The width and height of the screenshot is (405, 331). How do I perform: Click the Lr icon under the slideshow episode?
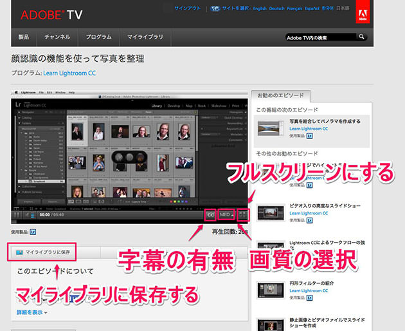(309, 220)
